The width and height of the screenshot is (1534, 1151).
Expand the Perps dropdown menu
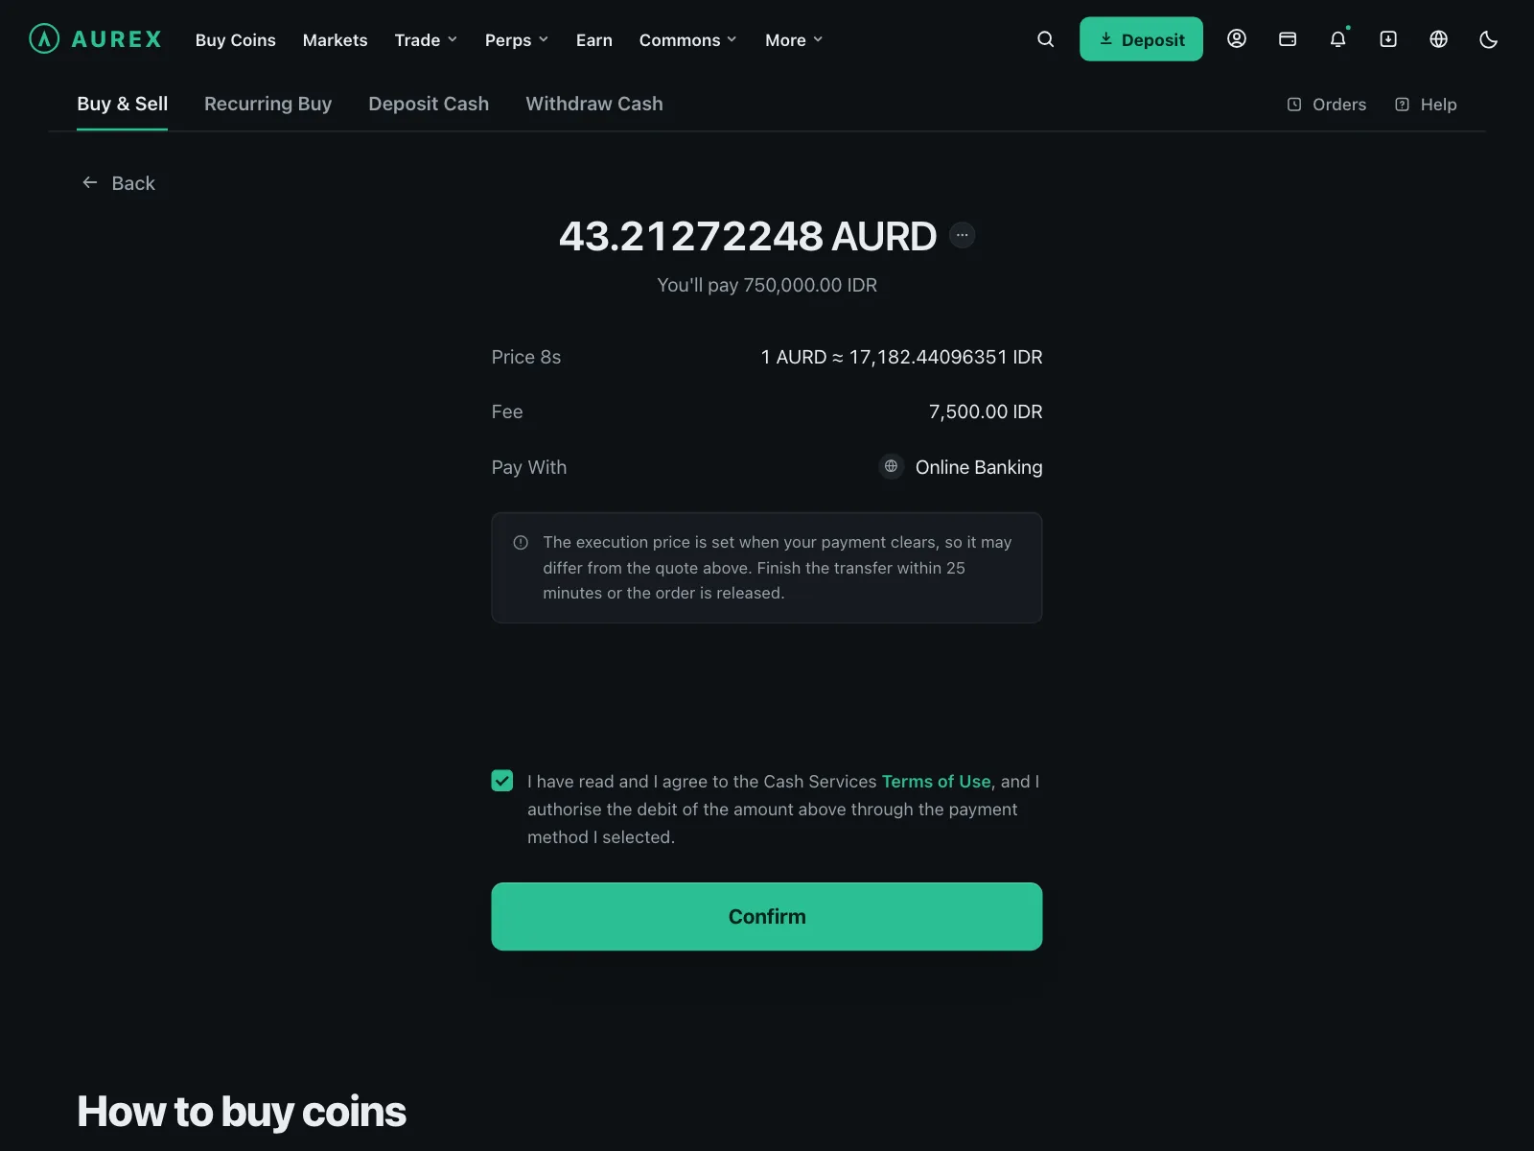[x=517, y=40]
